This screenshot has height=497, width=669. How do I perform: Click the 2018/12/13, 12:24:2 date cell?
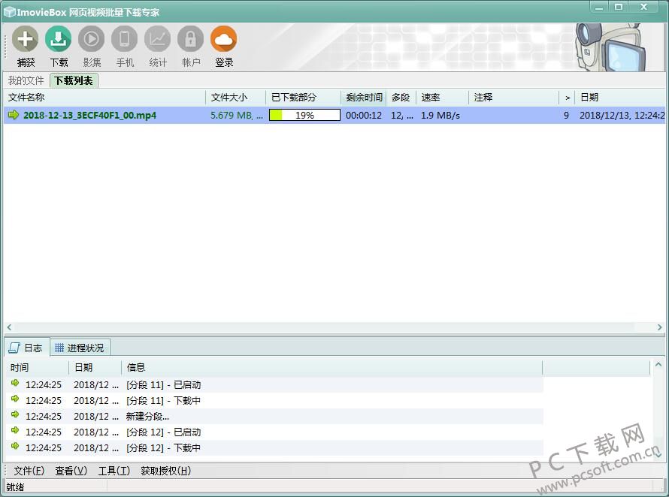click(x=622, y=115)
